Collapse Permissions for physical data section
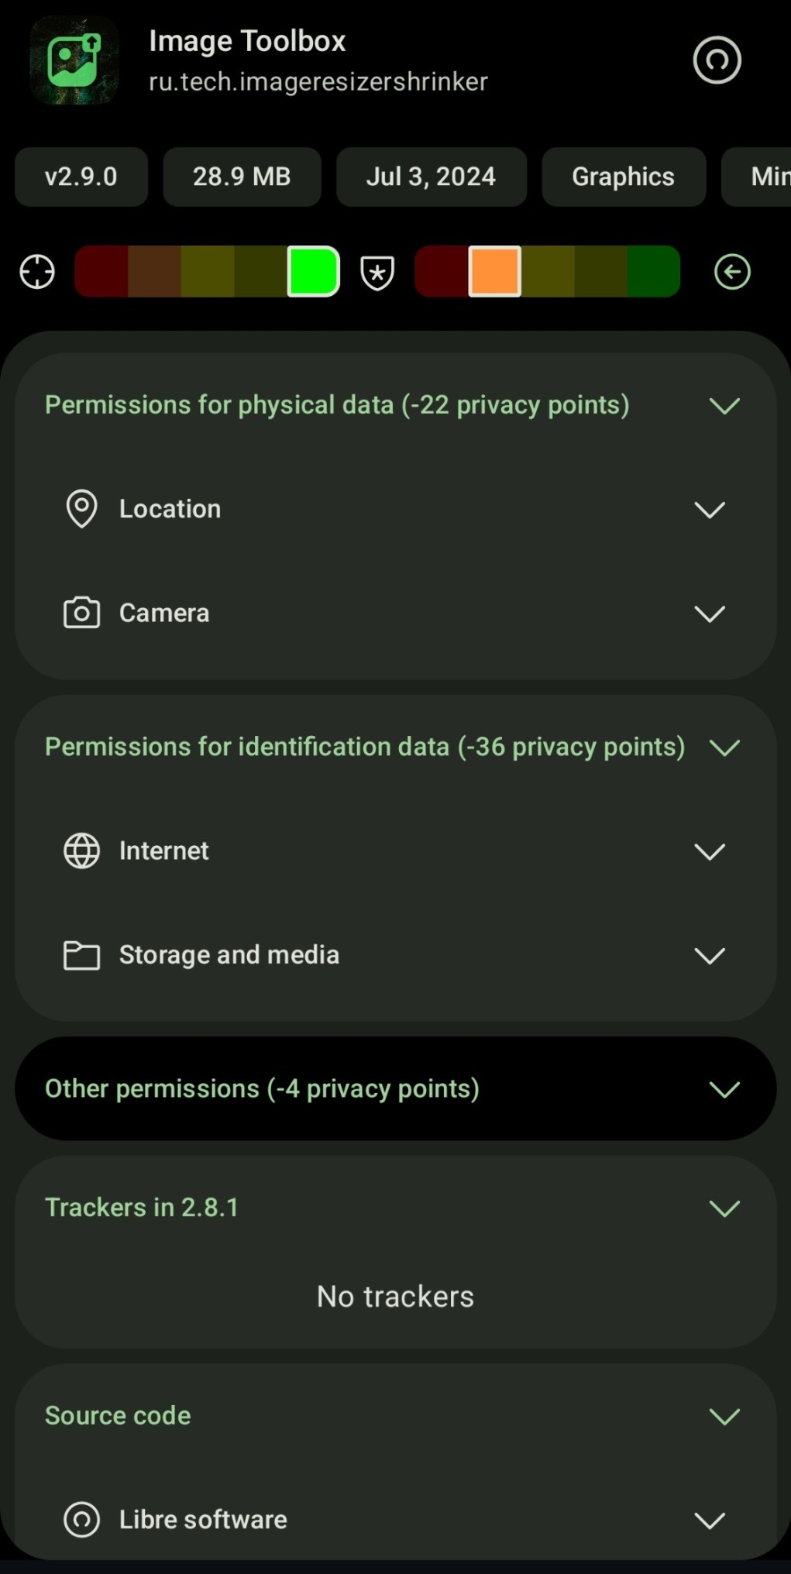 pos(724,405)
